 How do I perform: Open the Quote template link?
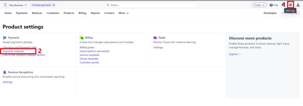coord(89,59)
